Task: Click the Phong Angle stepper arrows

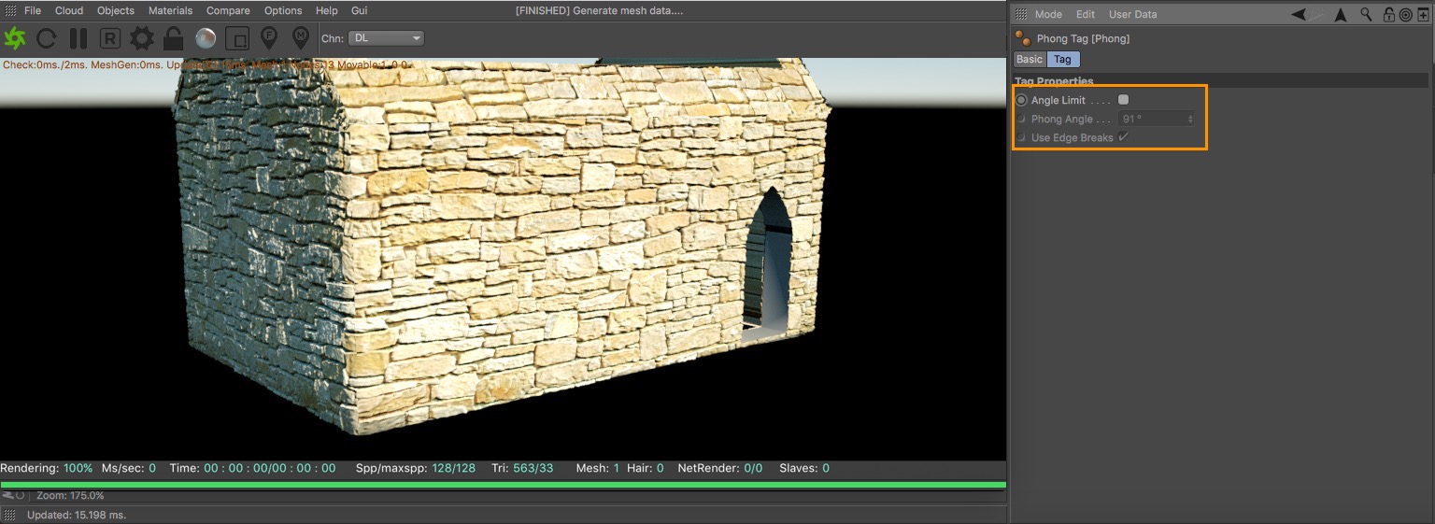Action: pyautogui.click(x=1190, y=119)
